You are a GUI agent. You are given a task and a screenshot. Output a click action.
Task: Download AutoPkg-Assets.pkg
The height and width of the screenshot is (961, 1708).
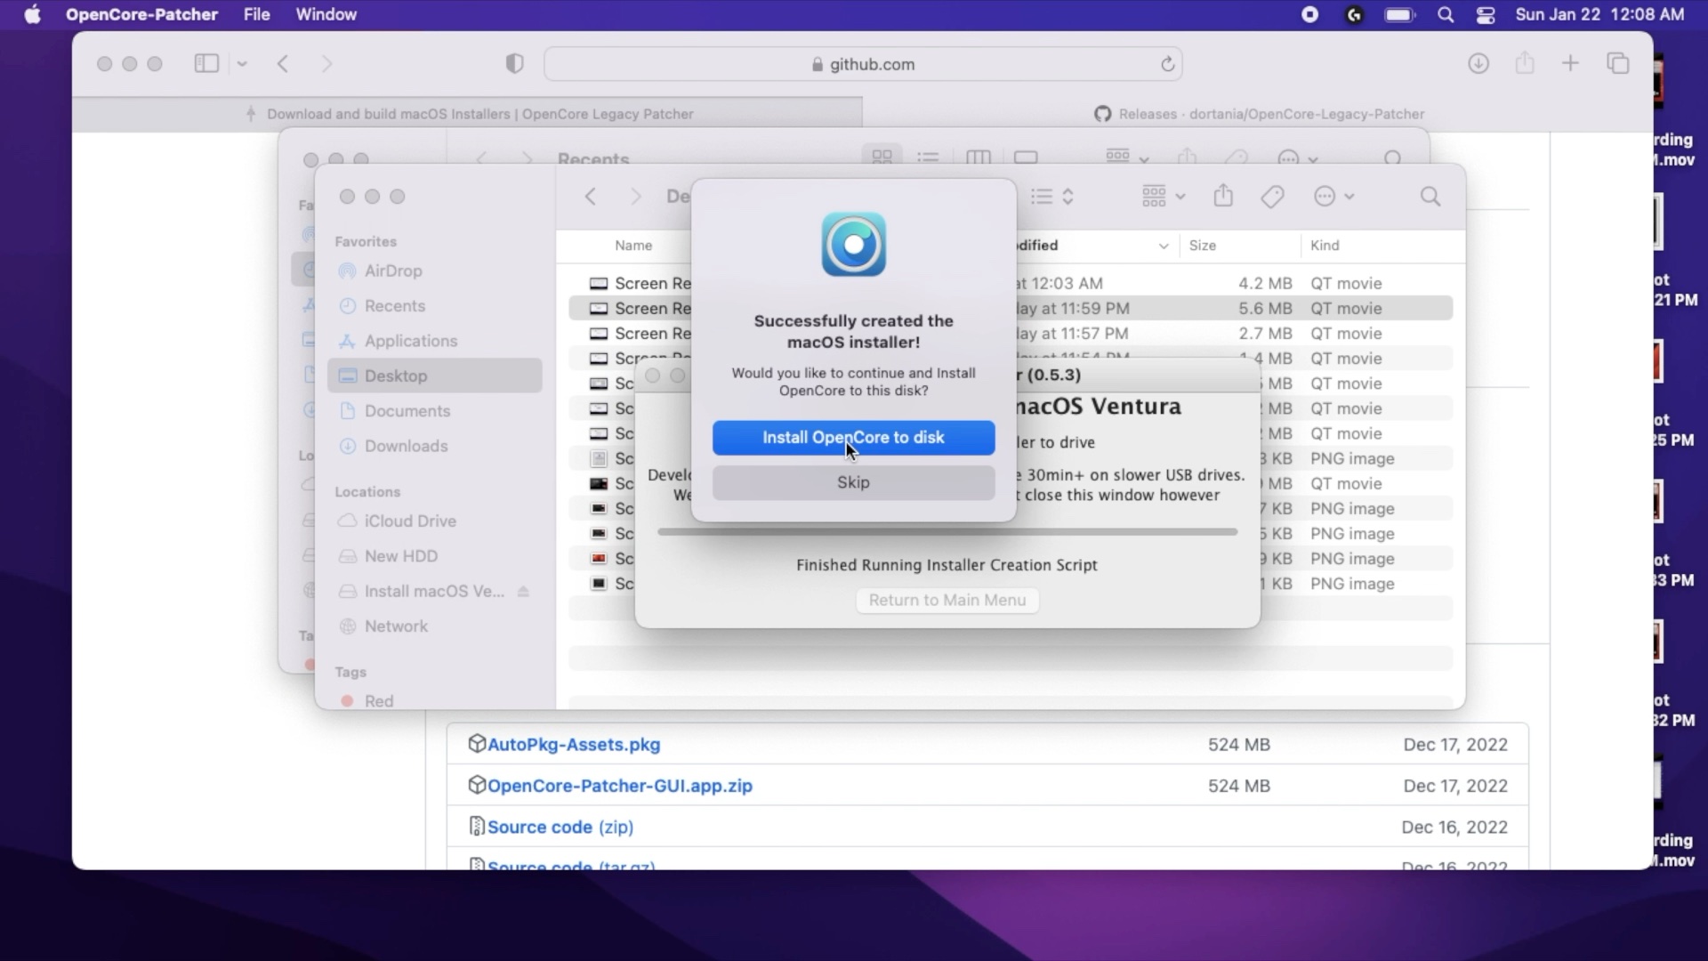(574, 744)
